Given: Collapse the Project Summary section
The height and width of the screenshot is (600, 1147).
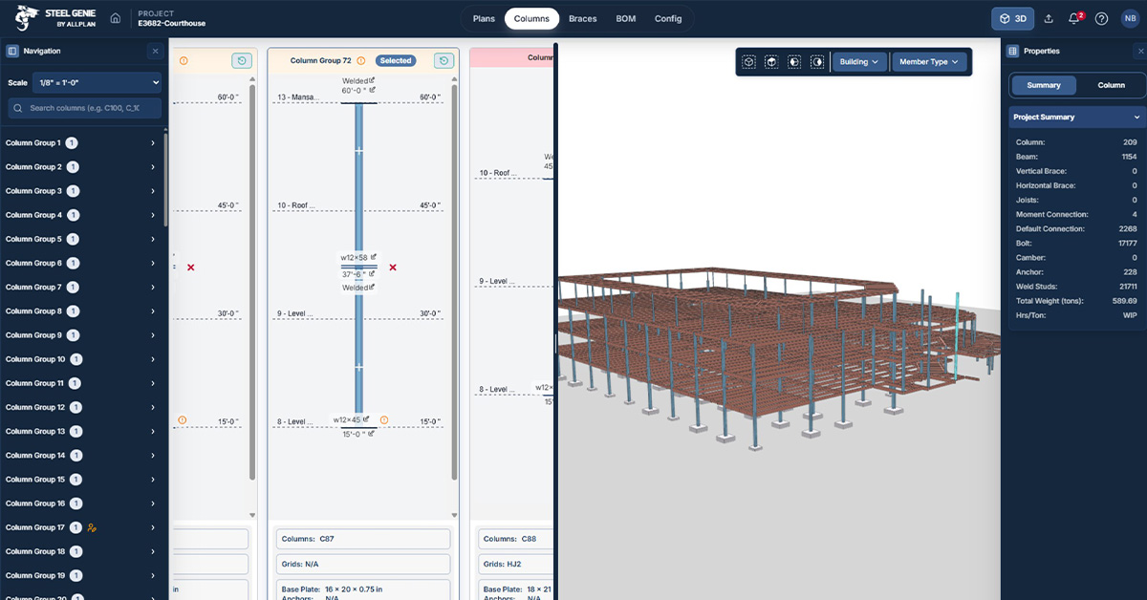Looking at the screenshot, I should click(1136, 117).
